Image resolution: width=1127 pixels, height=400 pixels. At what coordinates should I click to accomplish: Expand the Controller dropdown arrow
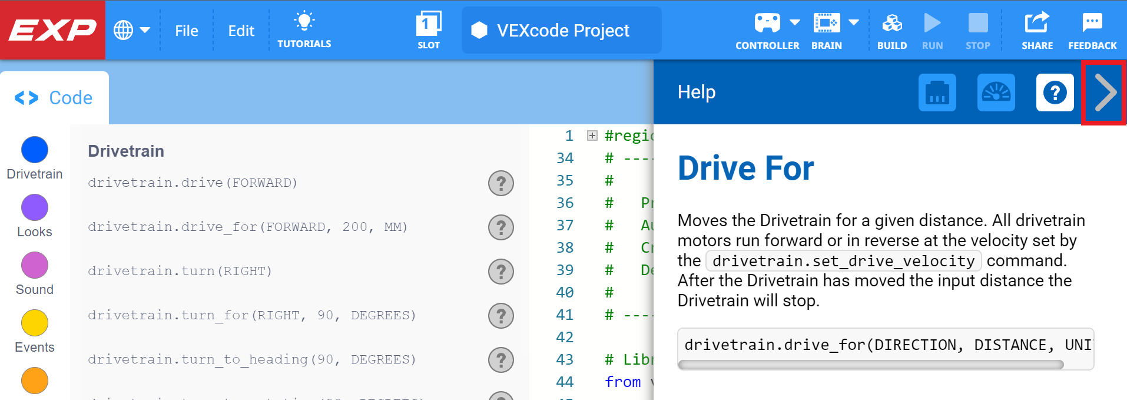point(795,23)
